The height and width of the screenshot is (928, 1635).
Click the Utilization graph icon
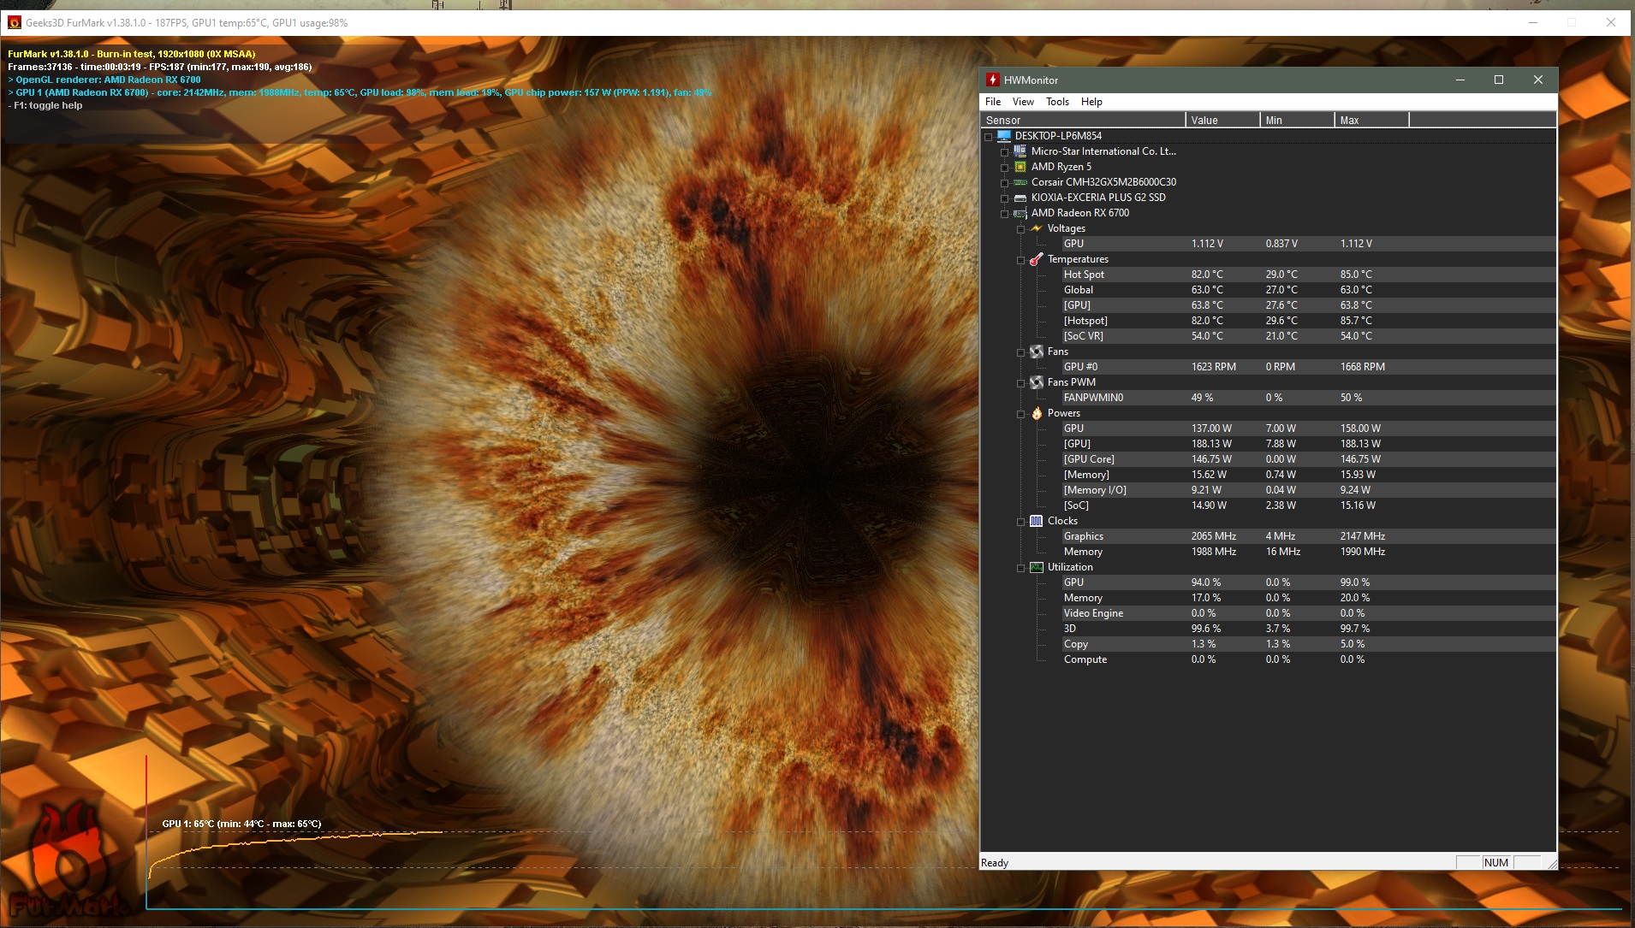point(1037,567)
